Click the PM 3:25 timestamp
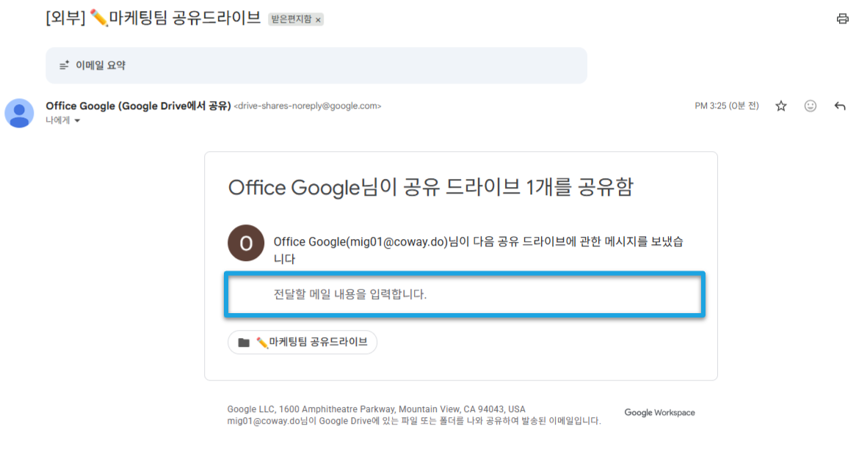This screenshot has width=856, height=473. [726, 106]
